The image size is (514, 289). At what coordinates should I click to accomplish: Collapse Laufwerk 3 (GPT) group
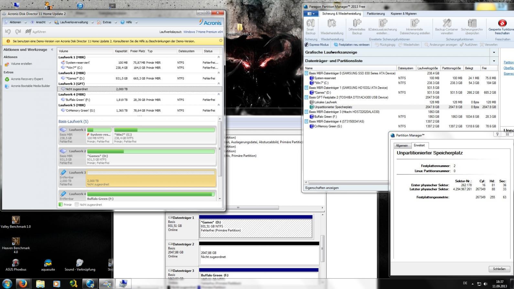click(219, 84)
